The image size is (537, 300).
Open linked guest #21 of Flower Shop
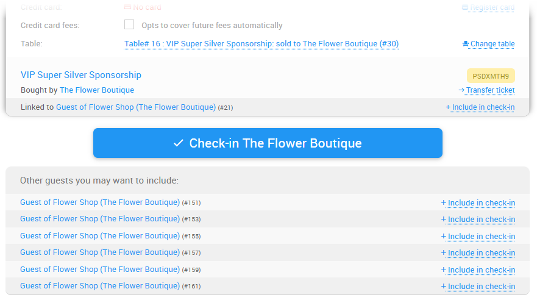[136, 107]
